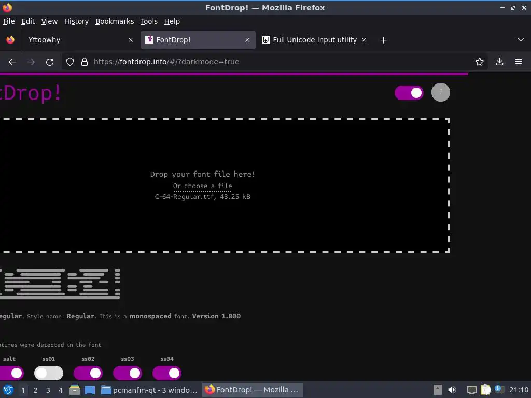Switch to Full Unicode Input utility tab
This screenshot has height=398, width=531.
[315, 40]
